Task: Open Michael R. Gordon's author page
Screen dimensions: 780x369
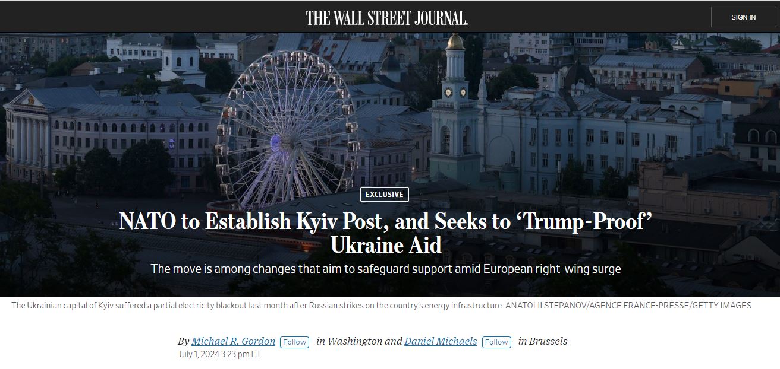Action: tap(233, 341)
